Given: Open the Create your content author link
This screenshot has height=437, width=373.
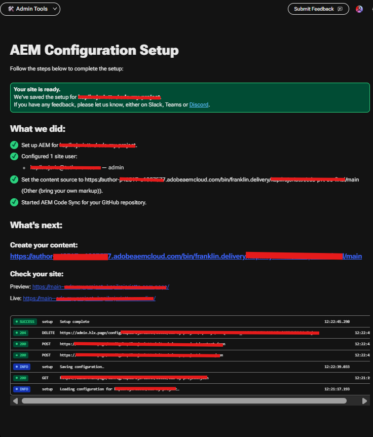Looking at the screenshot, I should tap(186, 256).
